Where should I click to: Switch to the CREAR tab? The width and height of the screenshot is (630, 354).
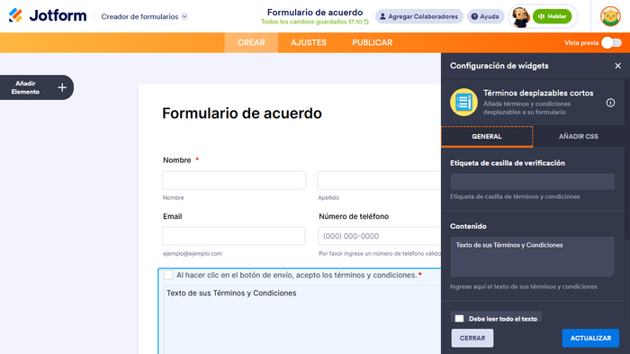251,42
